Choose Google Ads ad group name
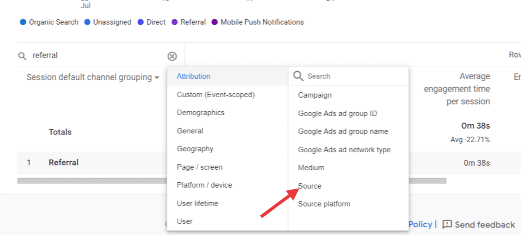Viewport: 521px width, 235px height. pyautogui.click(x=348, y=132)
